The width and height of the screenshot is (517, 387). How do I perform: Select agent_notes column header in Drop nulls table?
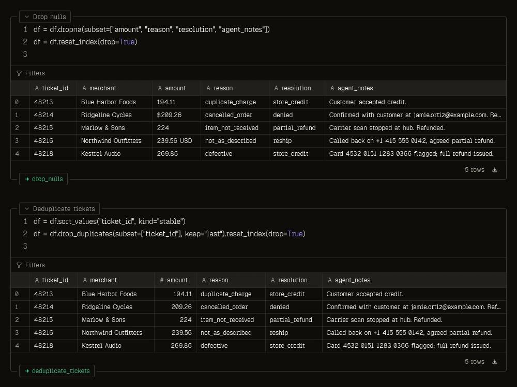coord(416,88)
